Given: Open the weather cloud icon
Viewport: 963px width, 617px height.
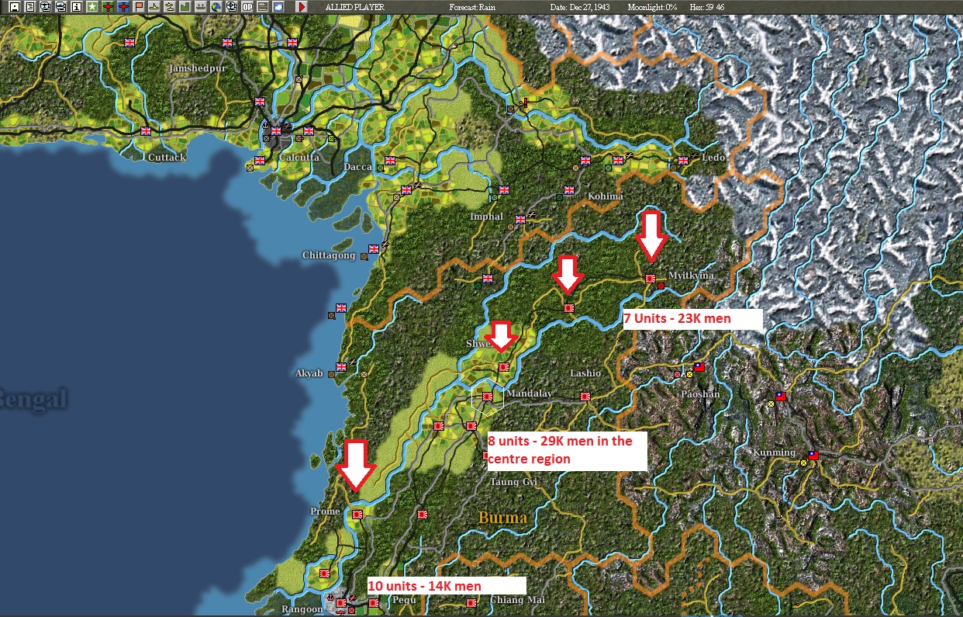Looking at the screenshot, I should (x=278, y=7).
